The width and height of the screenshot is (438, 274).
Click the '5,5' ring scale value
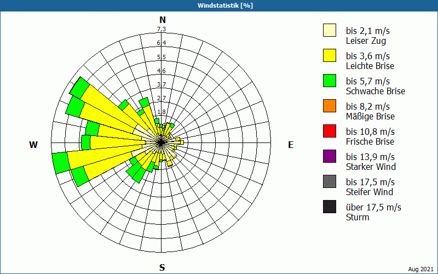pyautogui.click(x=162, y=57)
